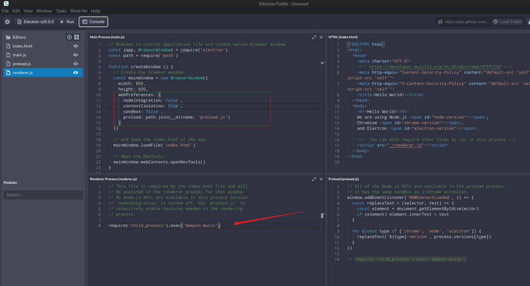
Task: Click preload.js file icon in sidebar
Action: click(8, 63)
